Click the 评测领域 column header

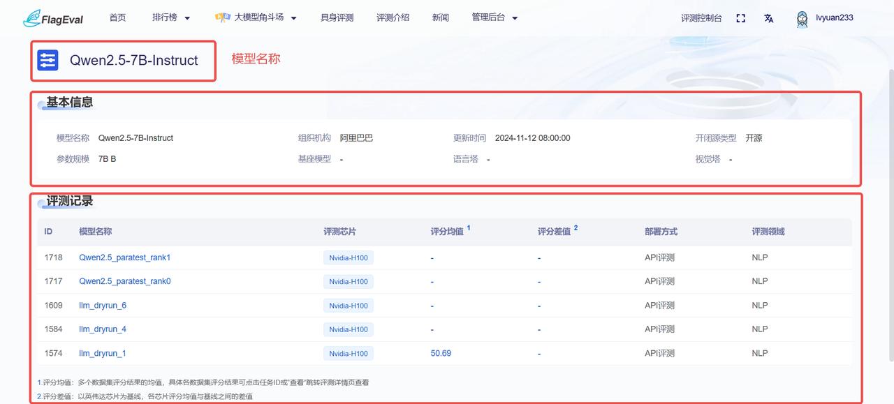pyautogui.click(x=768, y=231)
